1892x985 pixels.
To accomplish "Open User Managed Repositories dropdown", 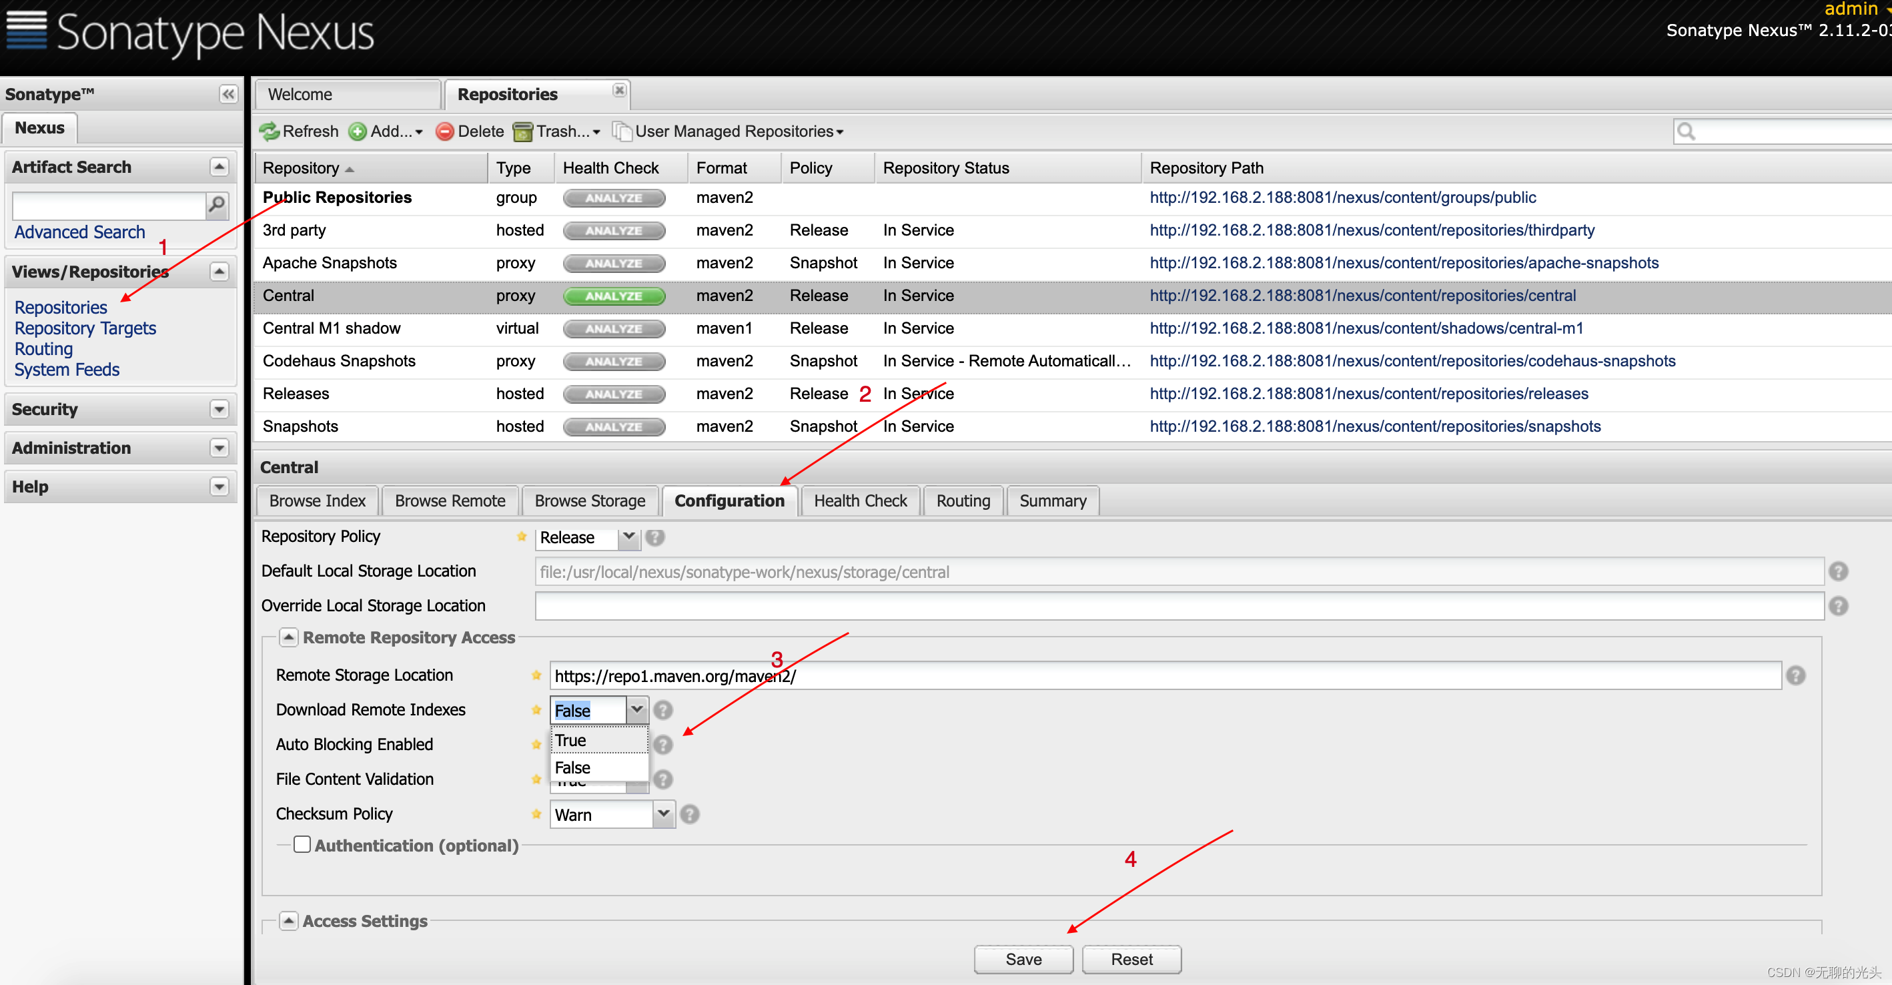I will click(x=729, y=131).
